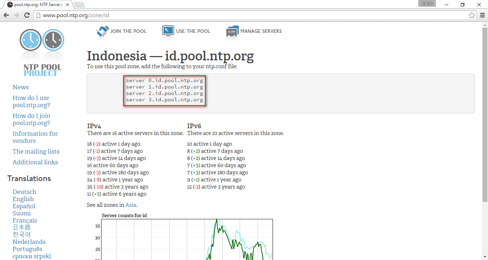Click the Kukuh profile button
This screenshot has width=488, height=260.
point(427,3)
